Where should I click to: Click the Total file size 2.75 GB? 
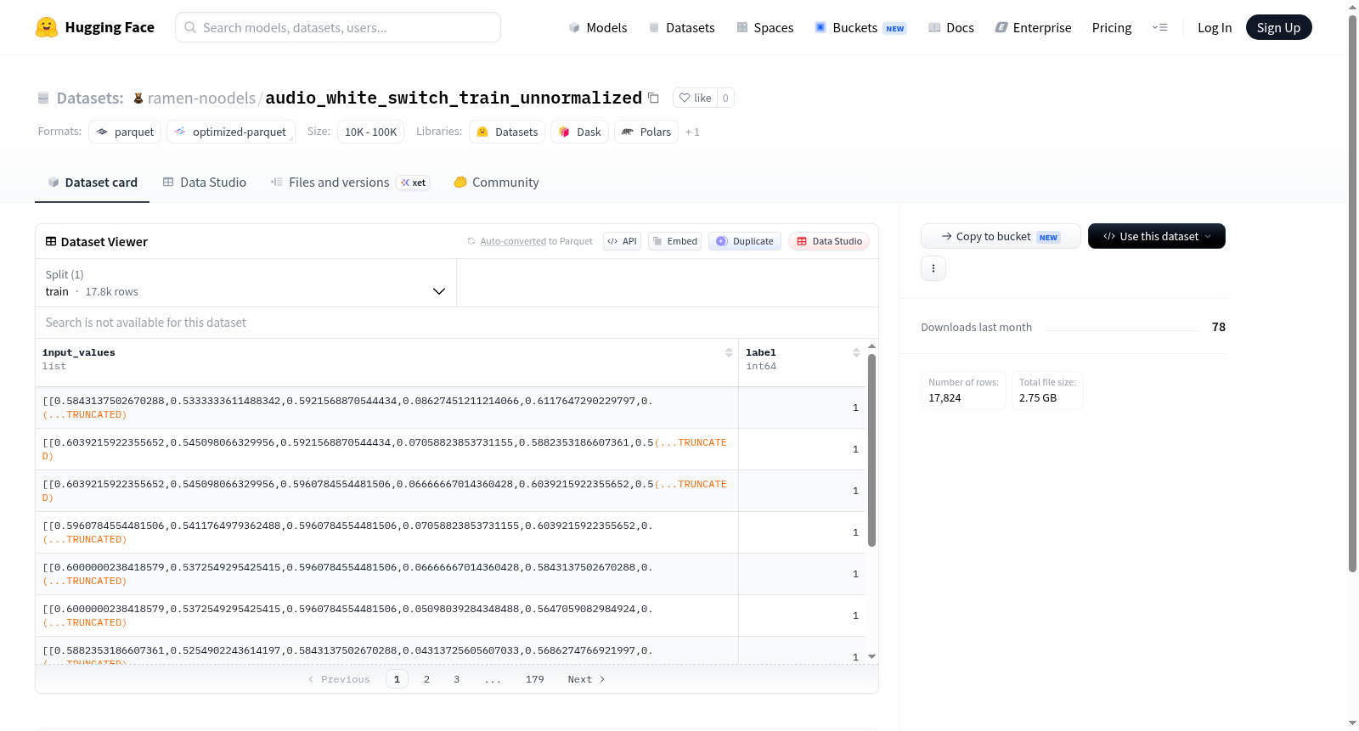click(1038, 398)
